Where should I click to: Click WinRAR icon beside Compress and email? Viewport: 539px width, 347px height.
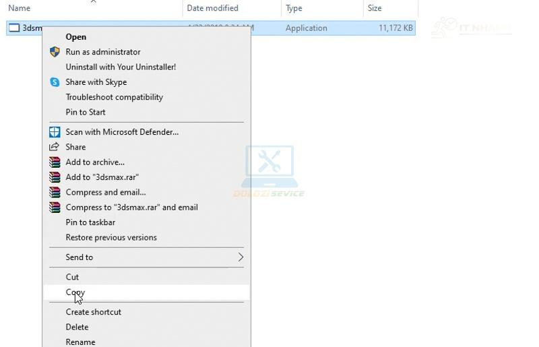point(55,193)
